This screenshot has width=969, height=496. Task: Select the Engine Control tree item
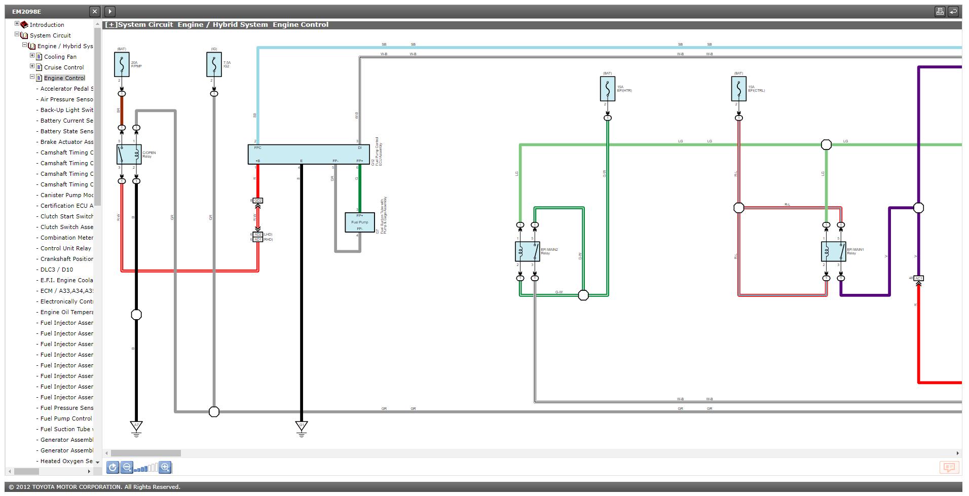click(x=64, y=78)
